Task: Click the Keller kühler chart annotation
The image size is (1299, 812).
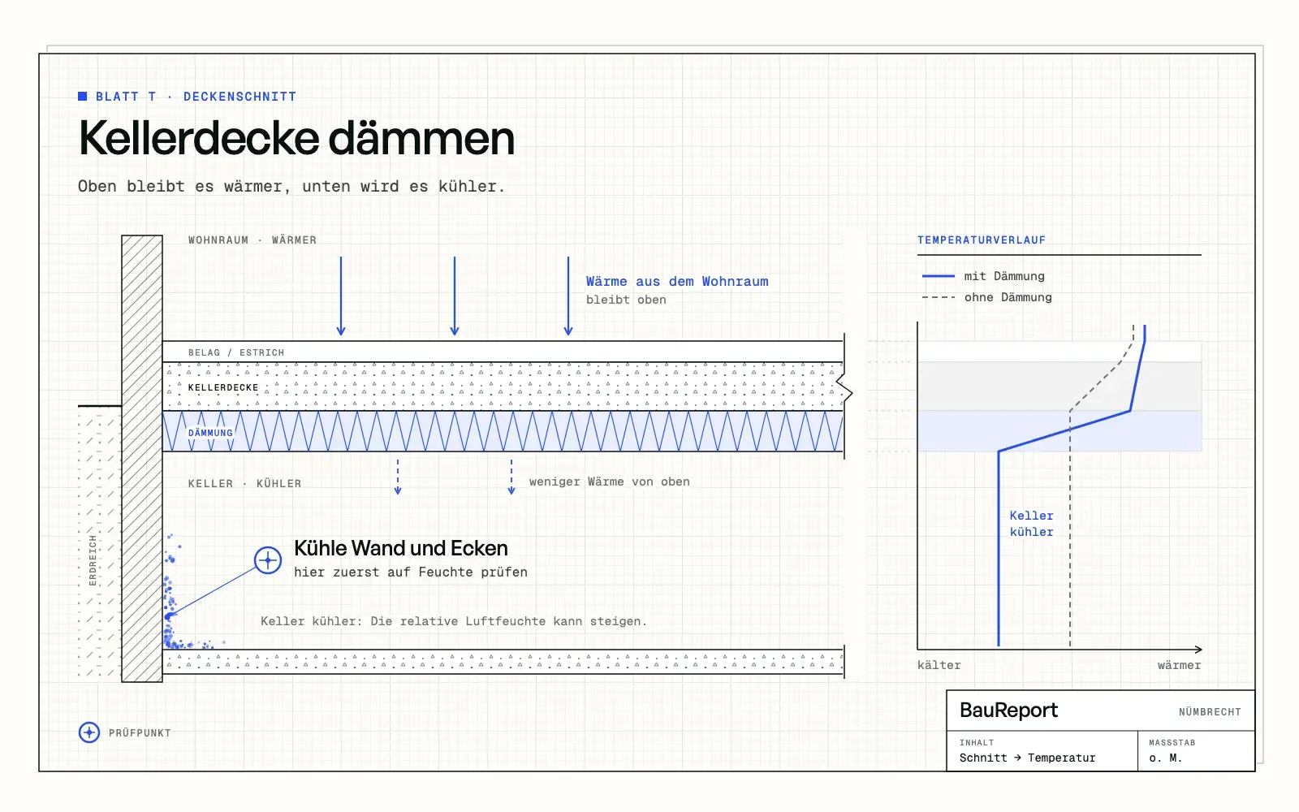Action: (x=1031, y=524)
